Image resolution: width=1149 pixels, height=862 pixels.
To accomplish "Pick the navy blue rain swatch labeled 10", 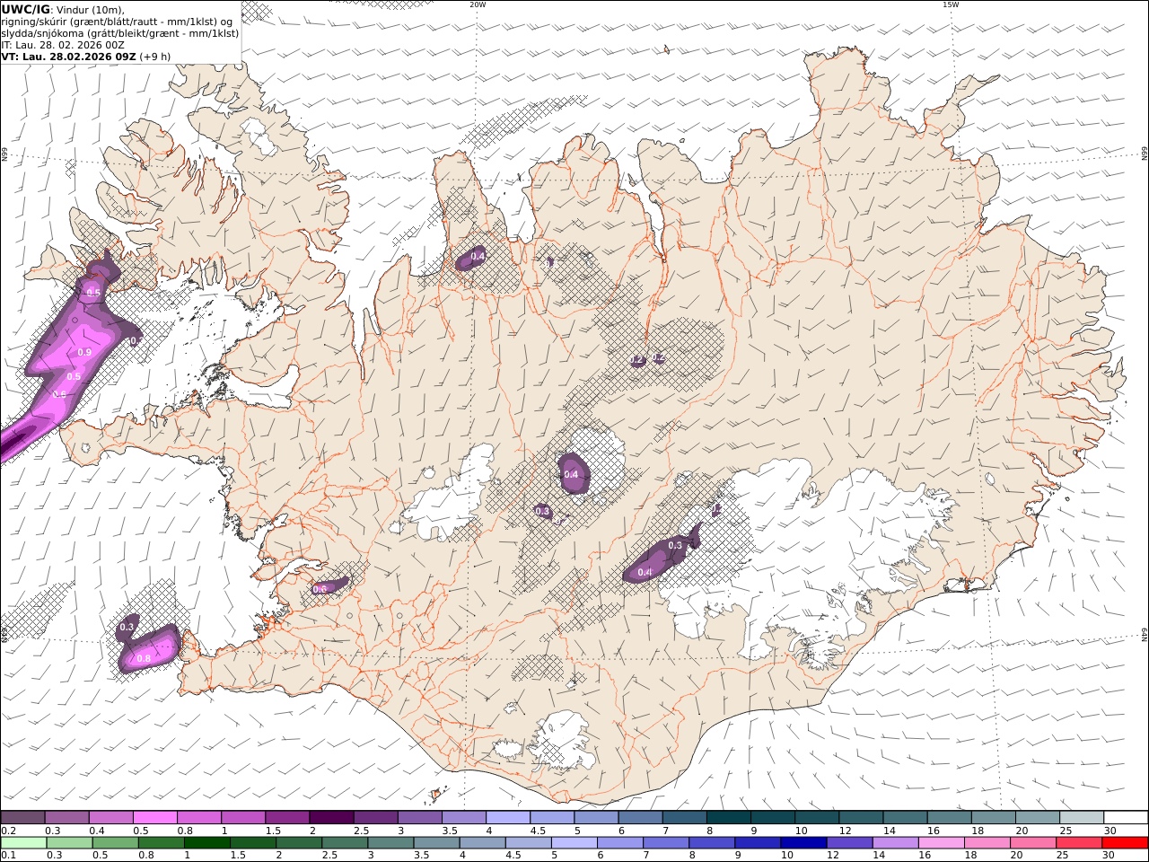I will click(x=803, y=843).
